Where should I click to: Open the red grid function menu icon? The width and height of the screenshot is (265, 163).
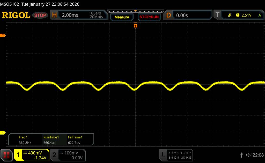click(x=6, y=155)
